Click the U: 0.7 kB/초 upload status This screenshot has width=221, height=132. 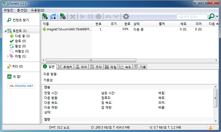point(165,127)
